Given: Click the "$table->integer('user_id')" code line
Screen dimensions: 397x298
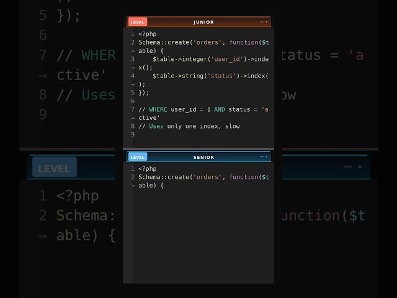Looking at the screenshot, I should [x=211, y=59].
